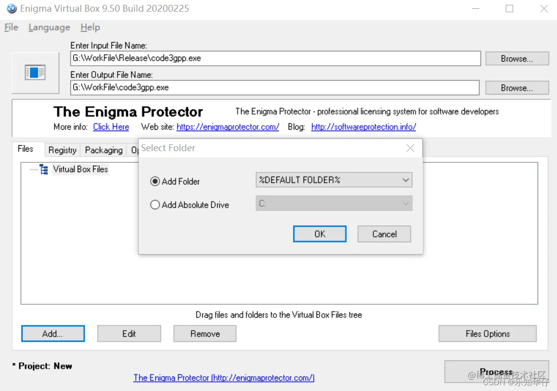557x391 pixels.
Task: Click the Virtual Box Files tree icon
Action: 44,169
